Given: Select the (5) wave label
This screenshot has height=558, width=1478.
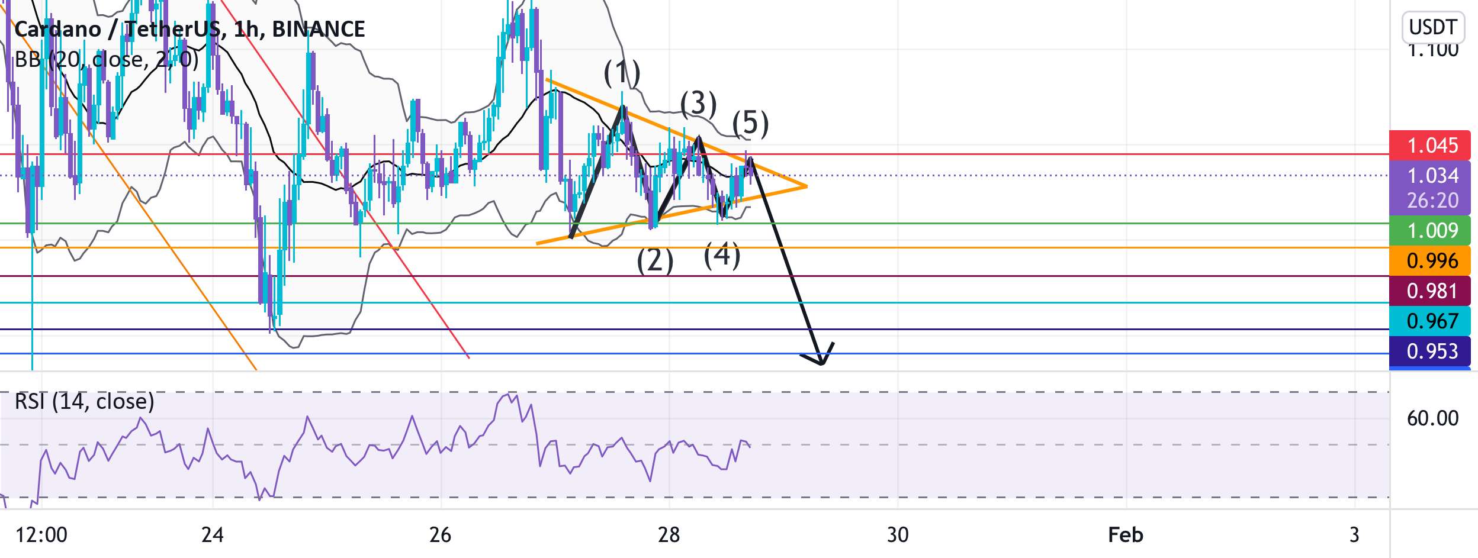Looking at the screenshot, I should coord(750,124).
